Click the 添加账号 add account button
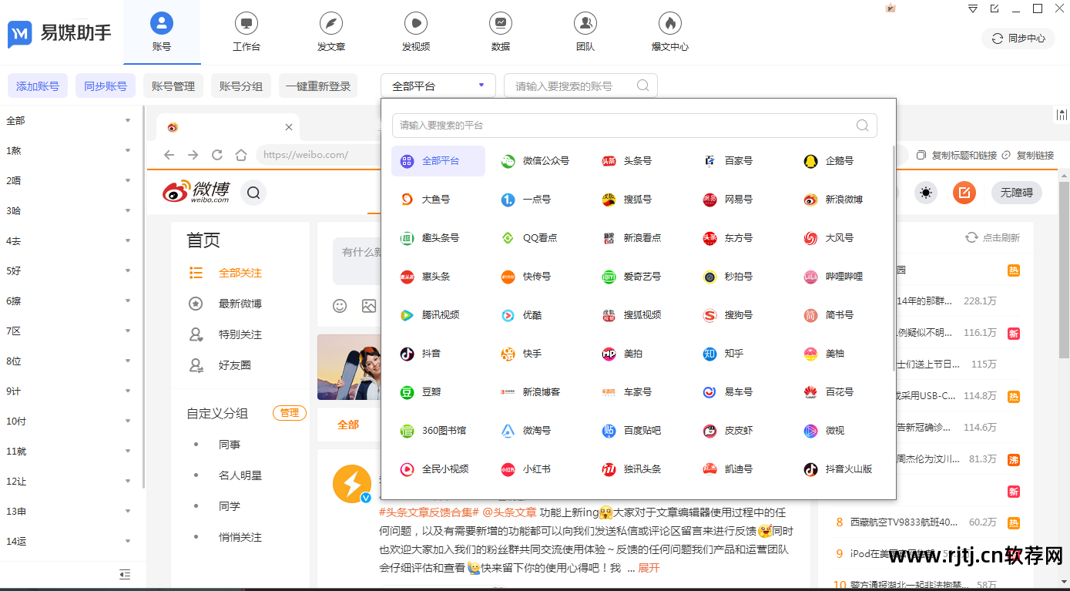 [38, 86]
